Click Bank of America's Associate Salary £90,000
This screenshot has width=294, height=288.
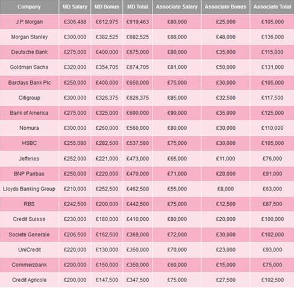(x=177, y=113)
